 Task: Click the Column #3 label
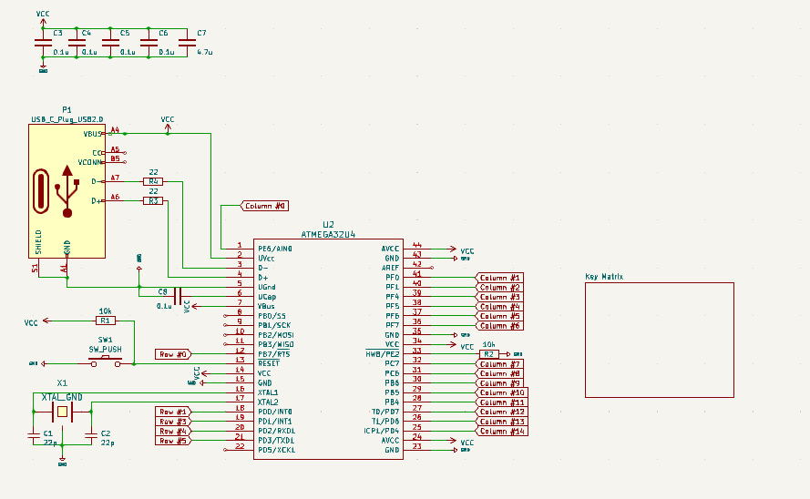pyautogui.click(x=499, y=297)
